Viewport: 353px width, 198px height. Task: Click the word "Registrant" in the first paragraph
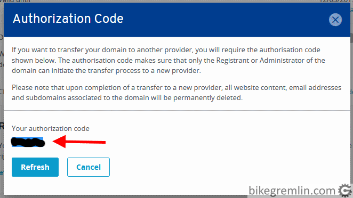pos(232,60)
